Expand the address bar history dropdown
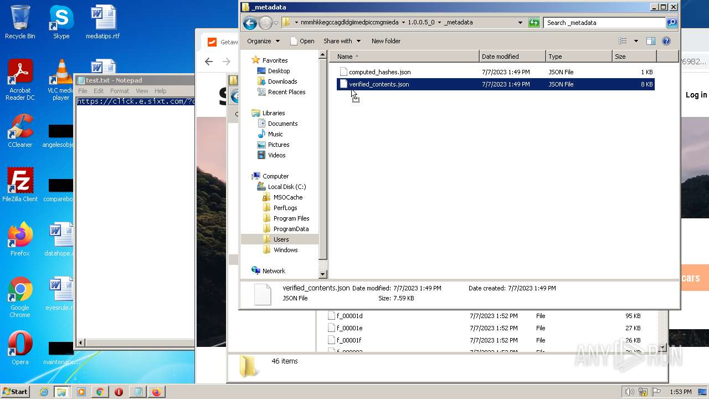Viewport: 709px width, 399px height. tap(520, 23)
